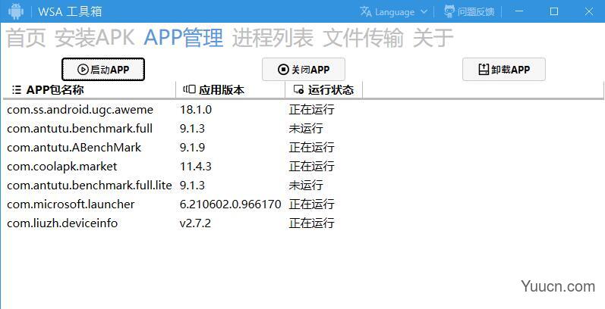
Task: Select the 关于 tab
Action: [x=433, y=38]
